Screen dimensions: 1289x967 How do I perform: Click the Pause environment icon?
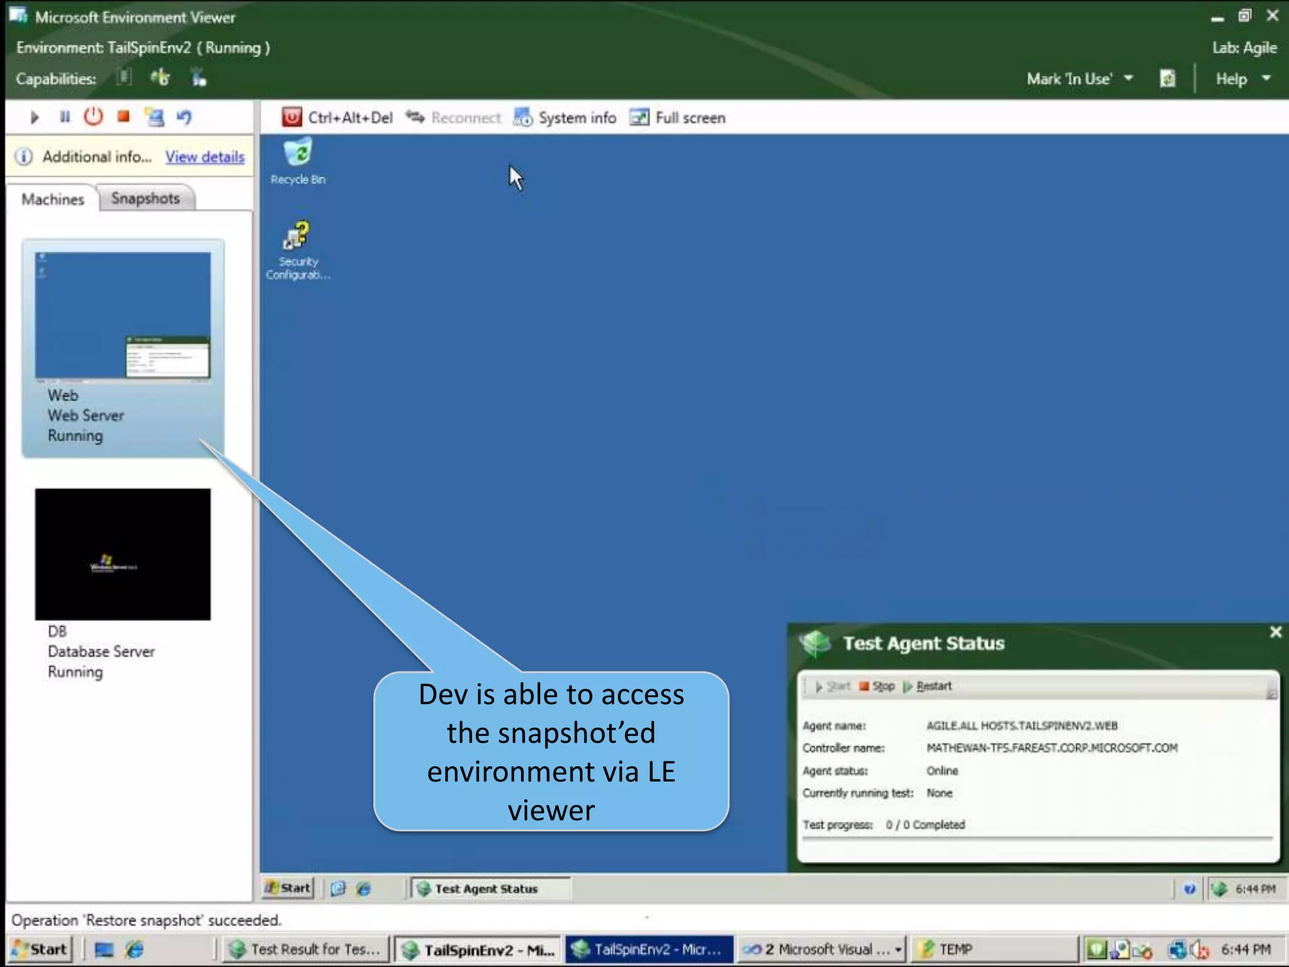(x=64, y=117)
